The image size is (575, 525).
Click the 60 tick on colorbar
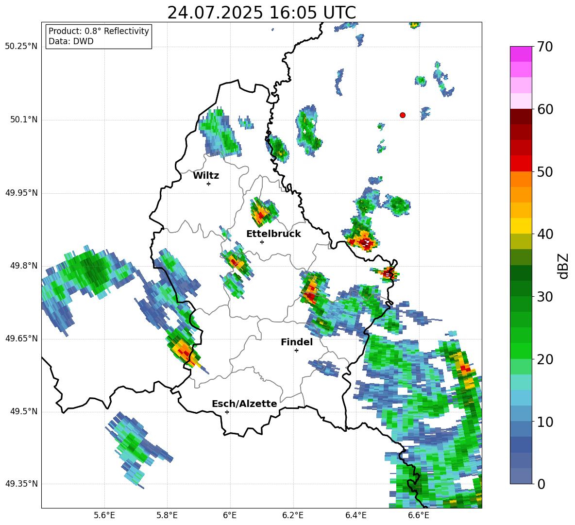(545, 109)
